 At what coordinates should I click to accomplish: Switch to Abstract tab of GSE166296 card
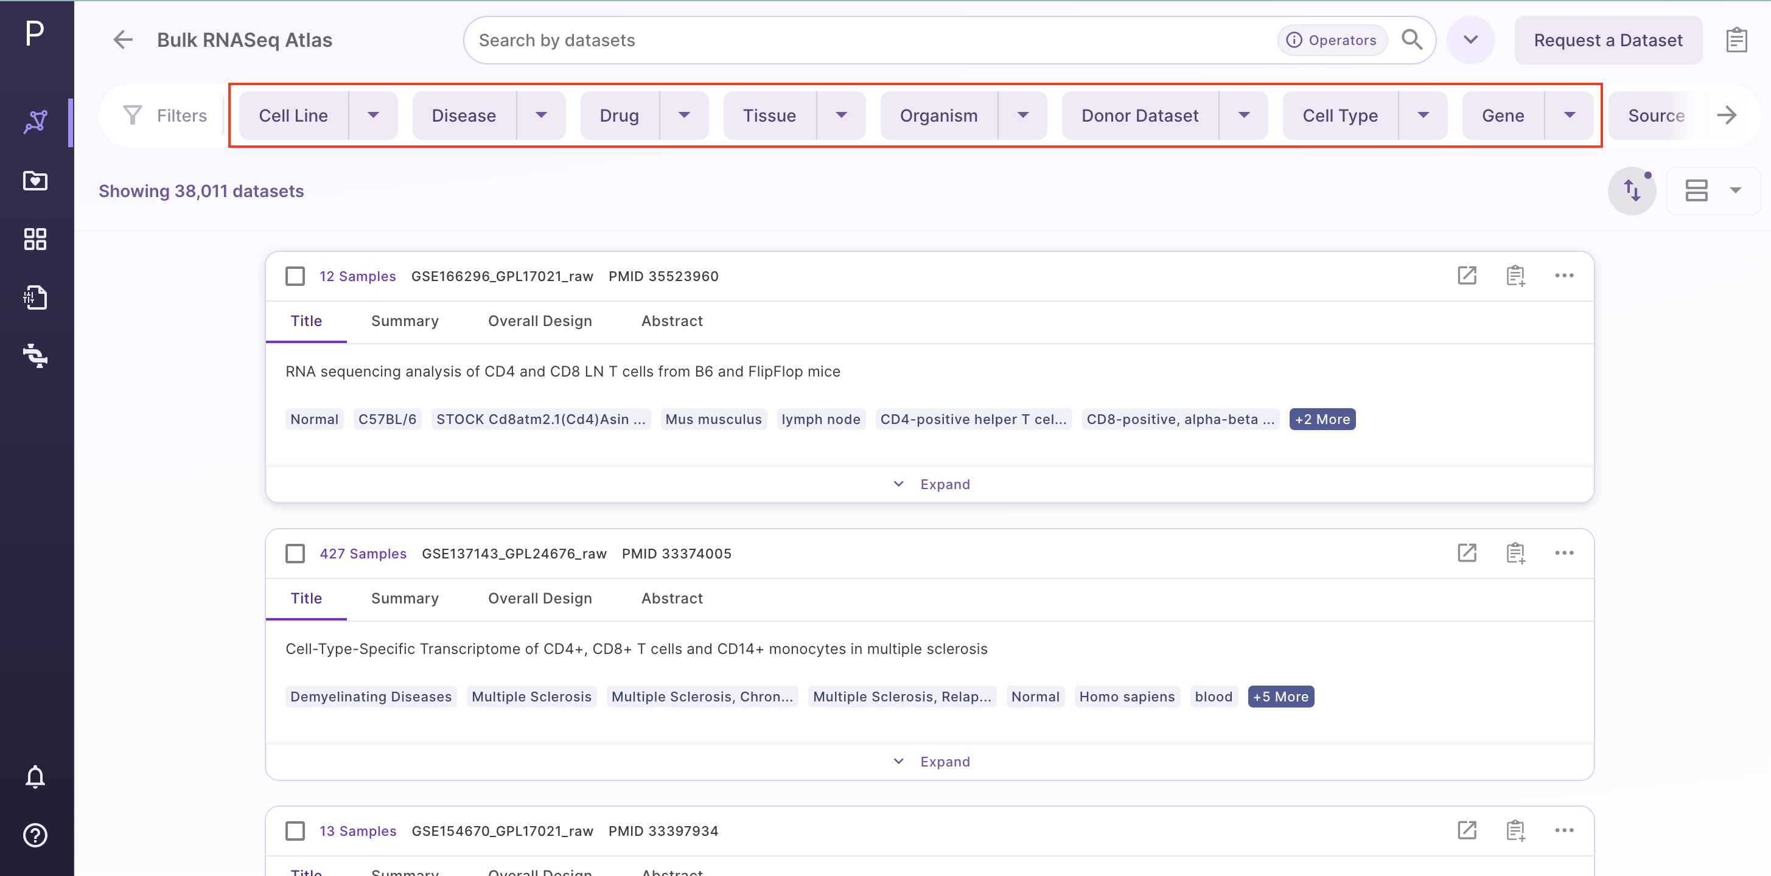(672, 321)
